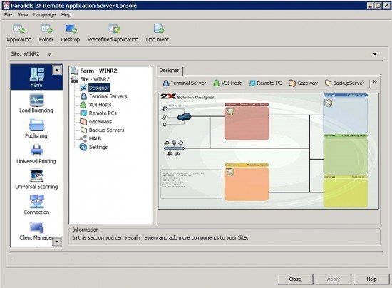
Task: Click the Help button at bottom
Action: (x=371, y=279)
